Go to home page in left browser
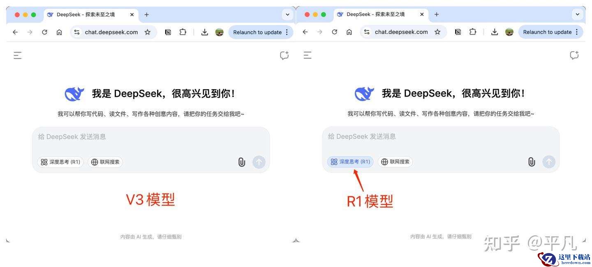 tap(59, 32)
